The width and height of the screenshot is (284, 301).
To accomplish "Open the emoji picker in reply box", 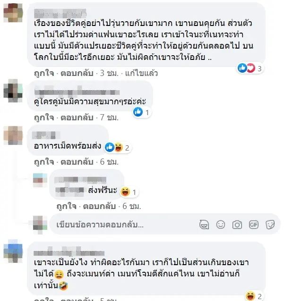I will (x=221, y=225).
